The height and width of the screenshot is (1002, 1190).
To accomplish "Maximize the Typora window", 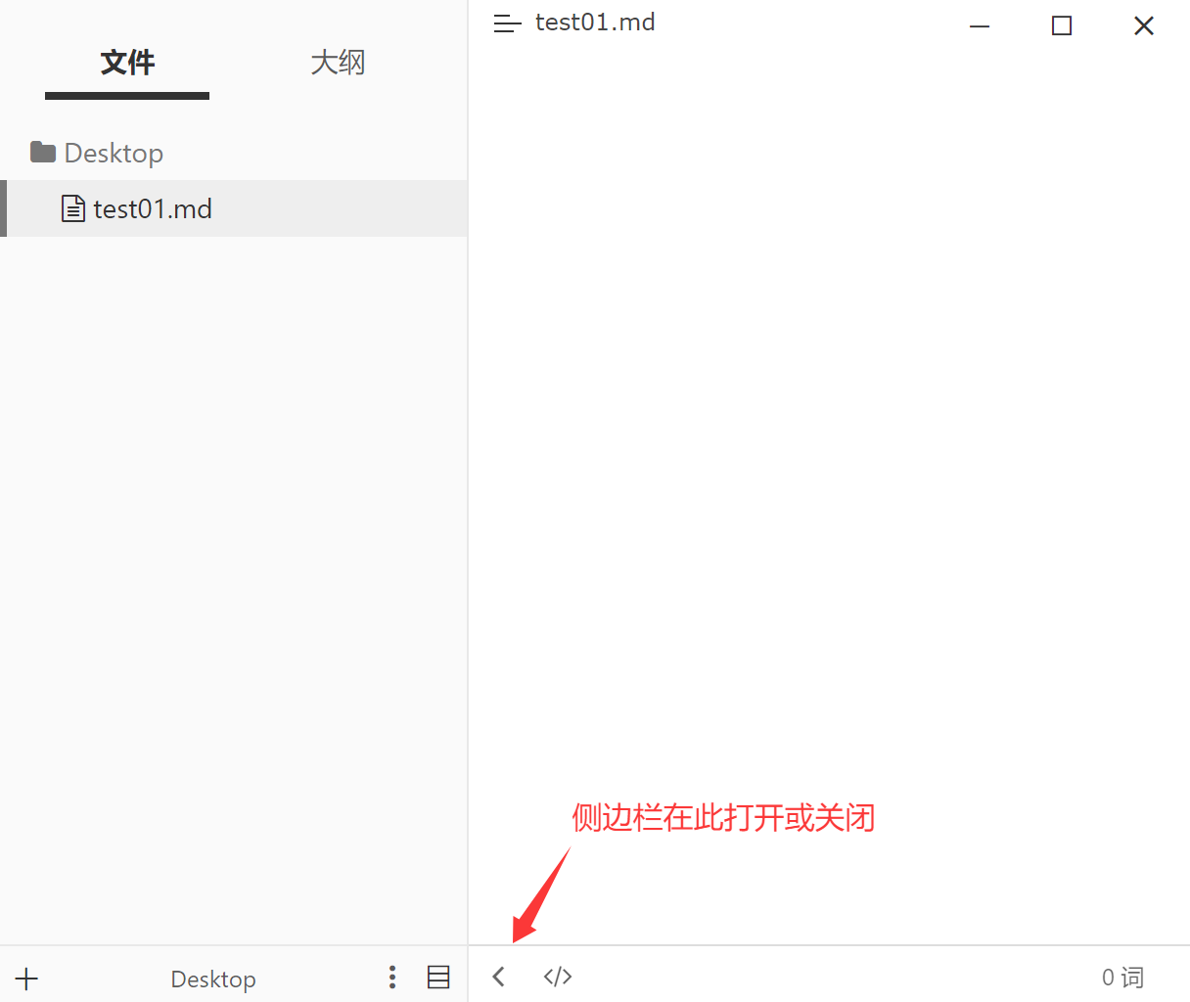I will coord(1062,26).
